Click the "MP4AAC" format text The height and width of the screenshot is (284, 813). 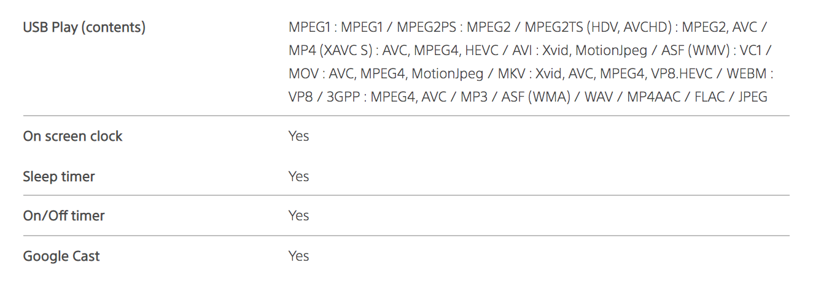tap(653, 97)
